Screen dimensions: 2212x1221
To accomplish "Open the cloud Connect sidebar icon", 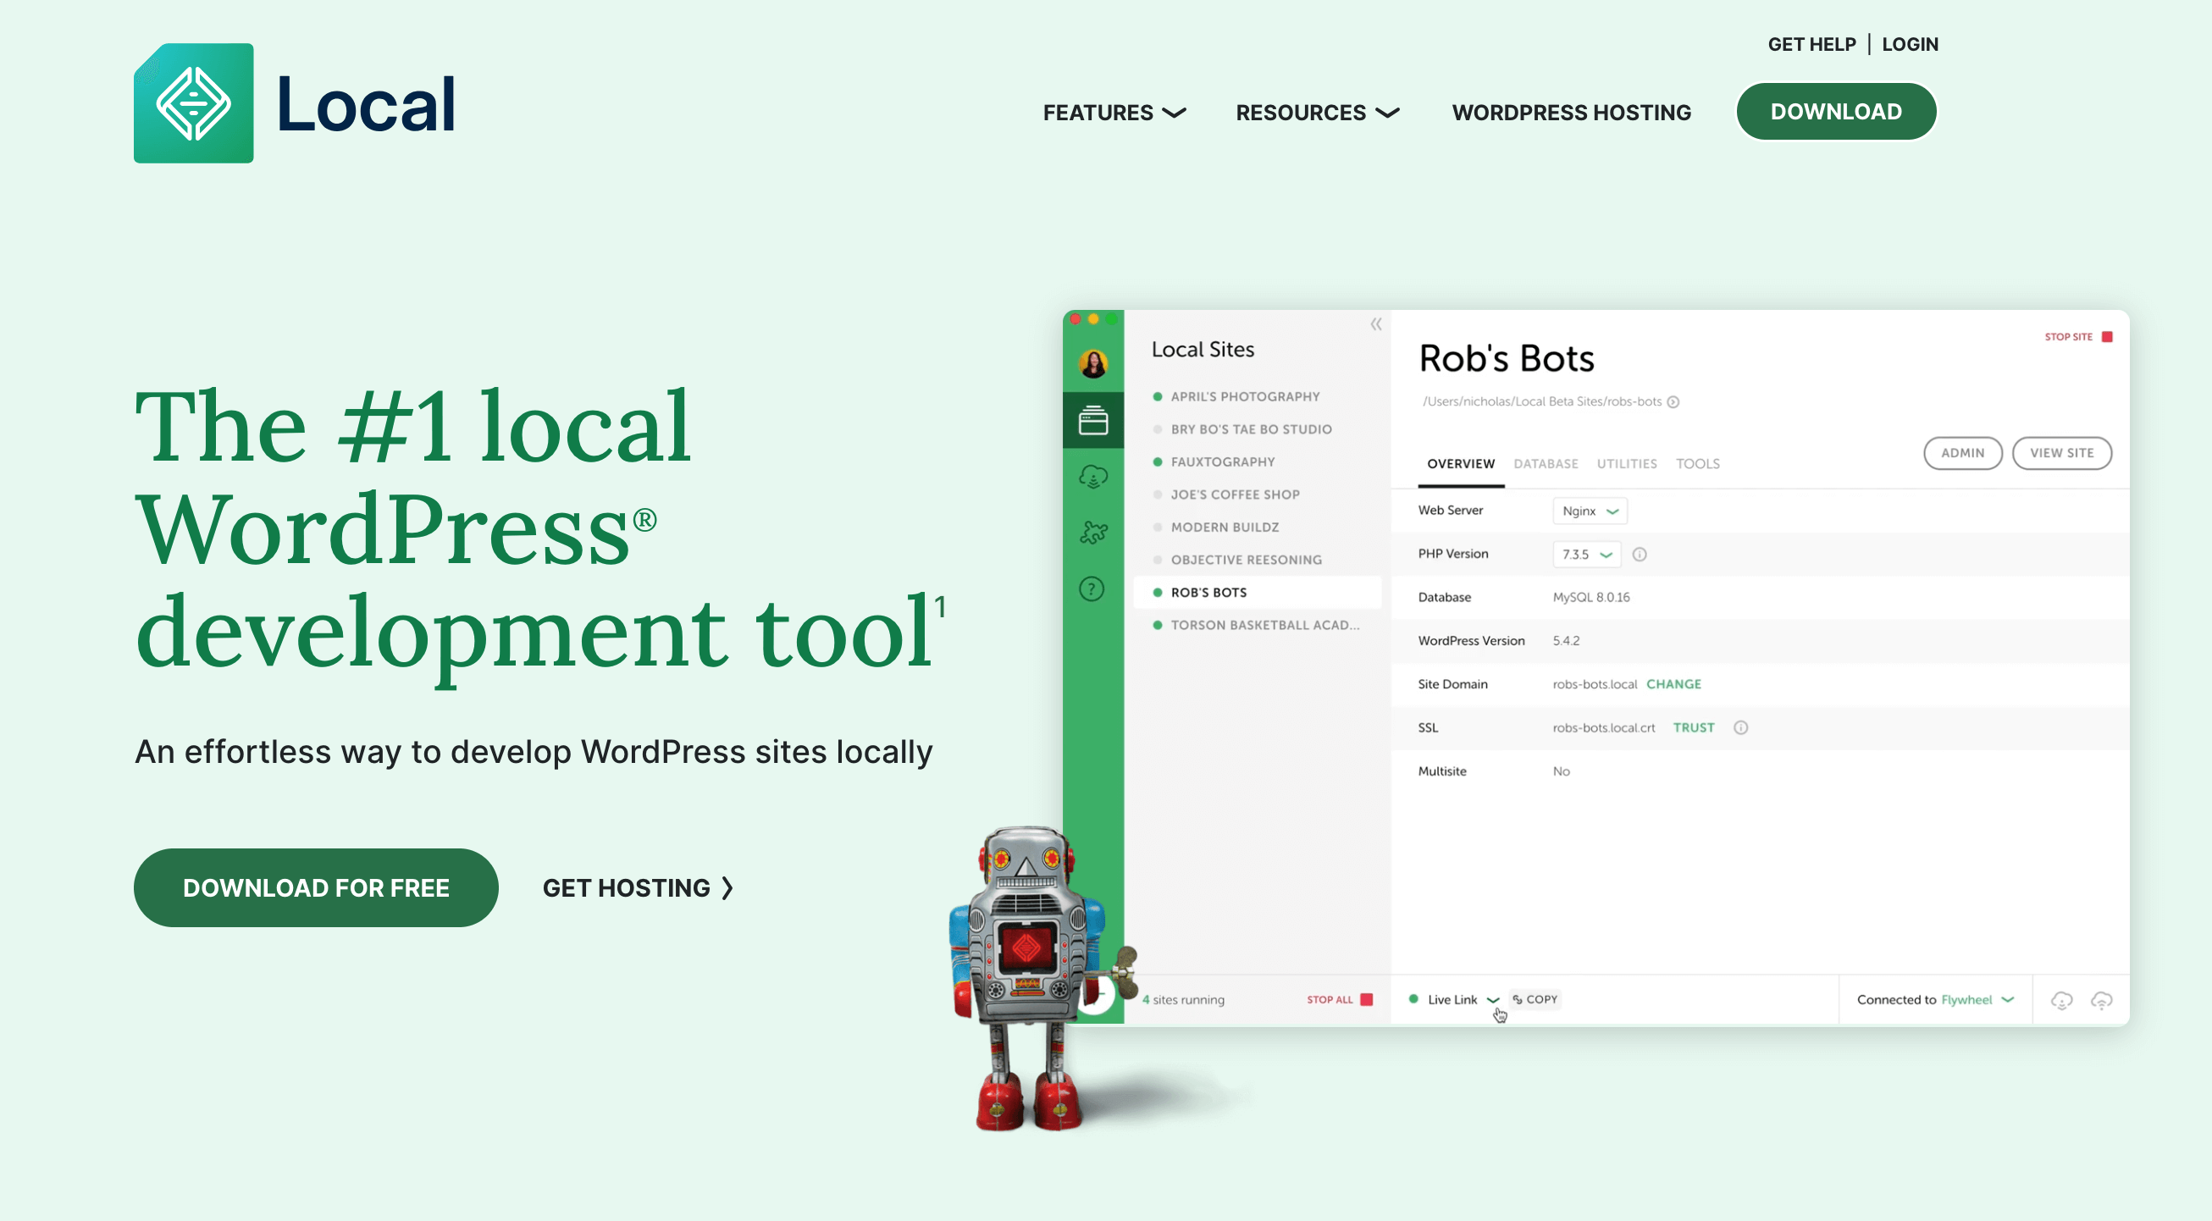I will 1093,477.
